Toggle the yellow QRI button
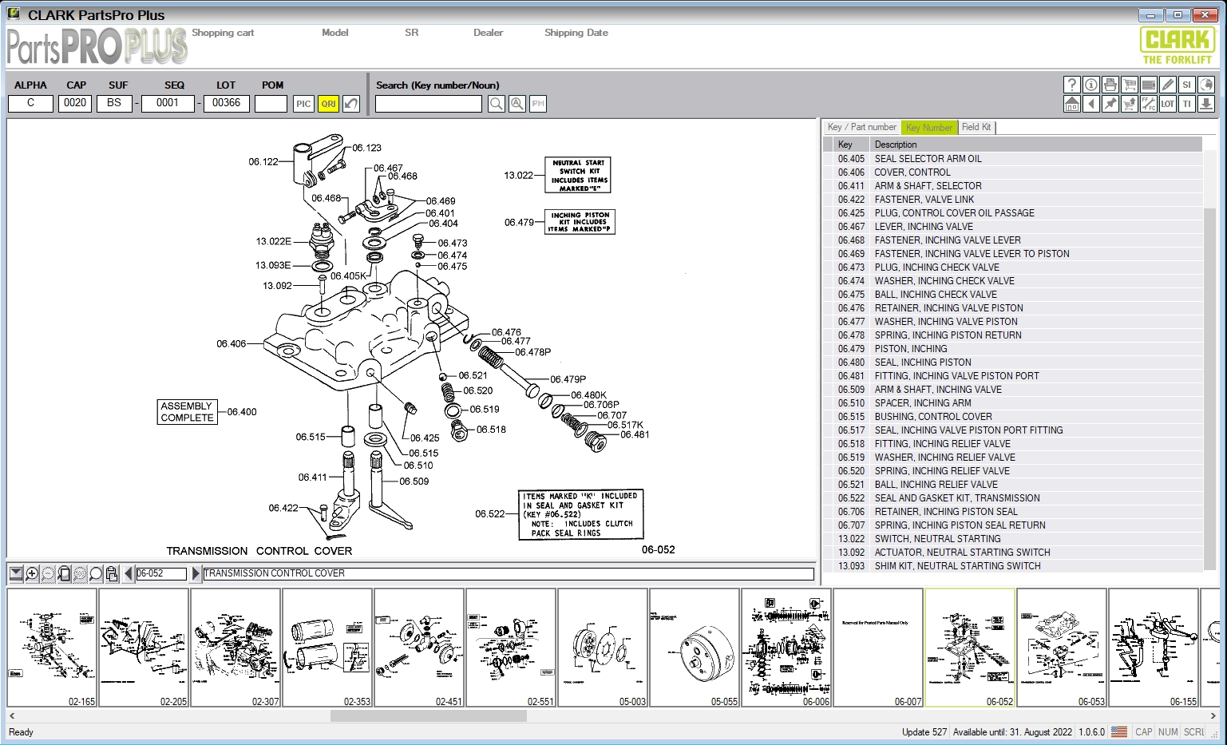 pyautogui.click(x=328, y=104)
